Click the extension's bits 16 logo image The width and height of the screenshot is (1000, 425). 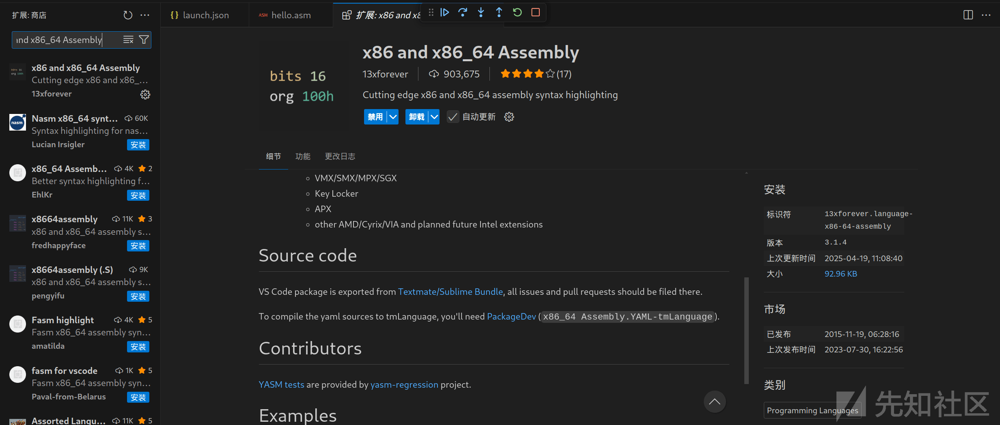(301, 87)
